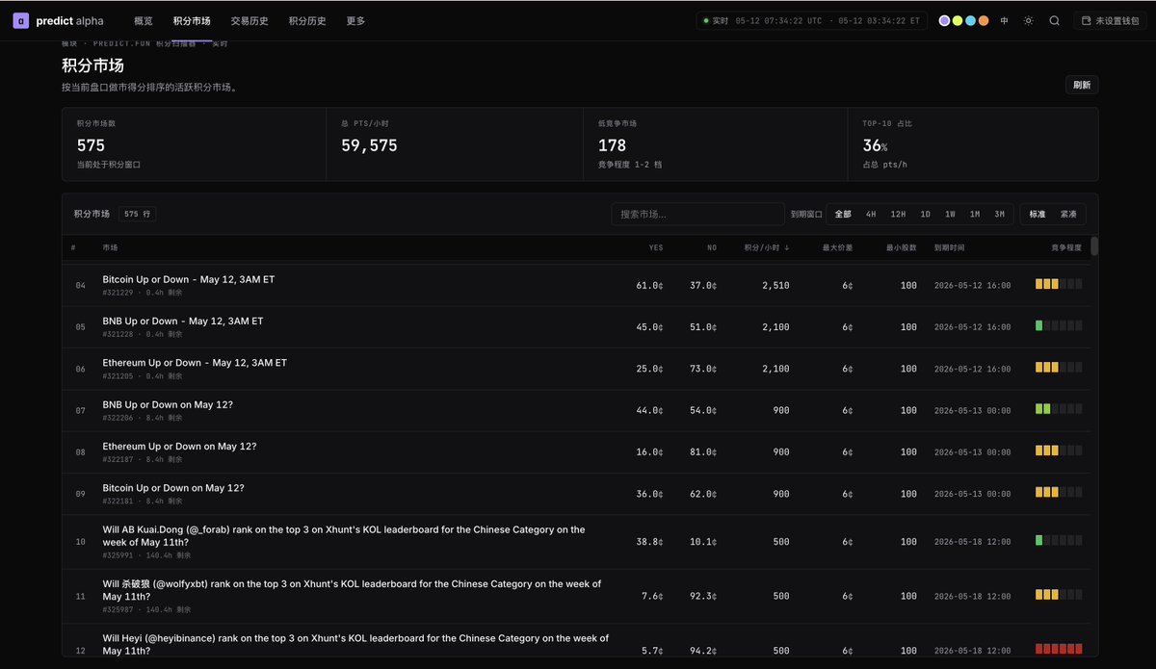
Task: Pick the yellow-green theme color swatch
Action: point(958,20)
